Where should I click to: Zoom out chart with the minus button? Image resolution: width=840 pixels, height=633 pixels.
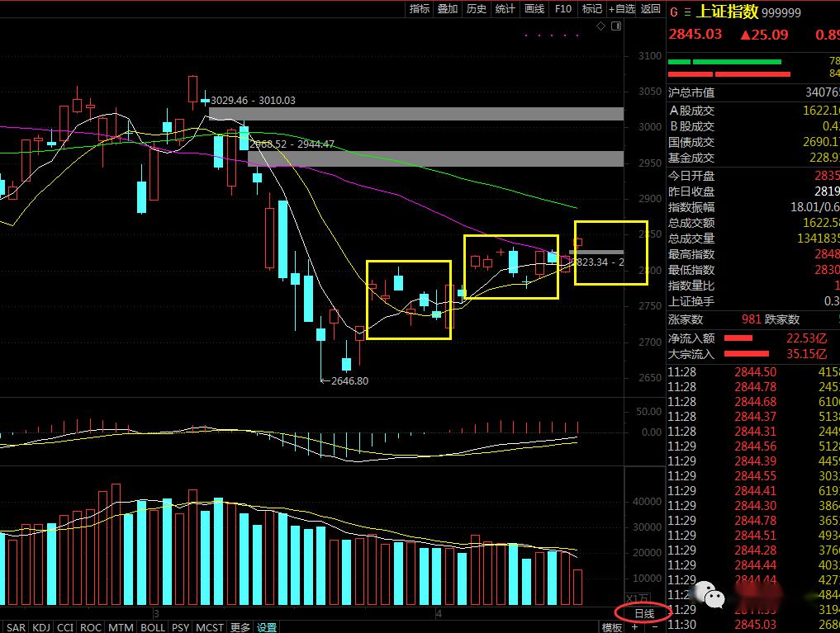[654, 627]
